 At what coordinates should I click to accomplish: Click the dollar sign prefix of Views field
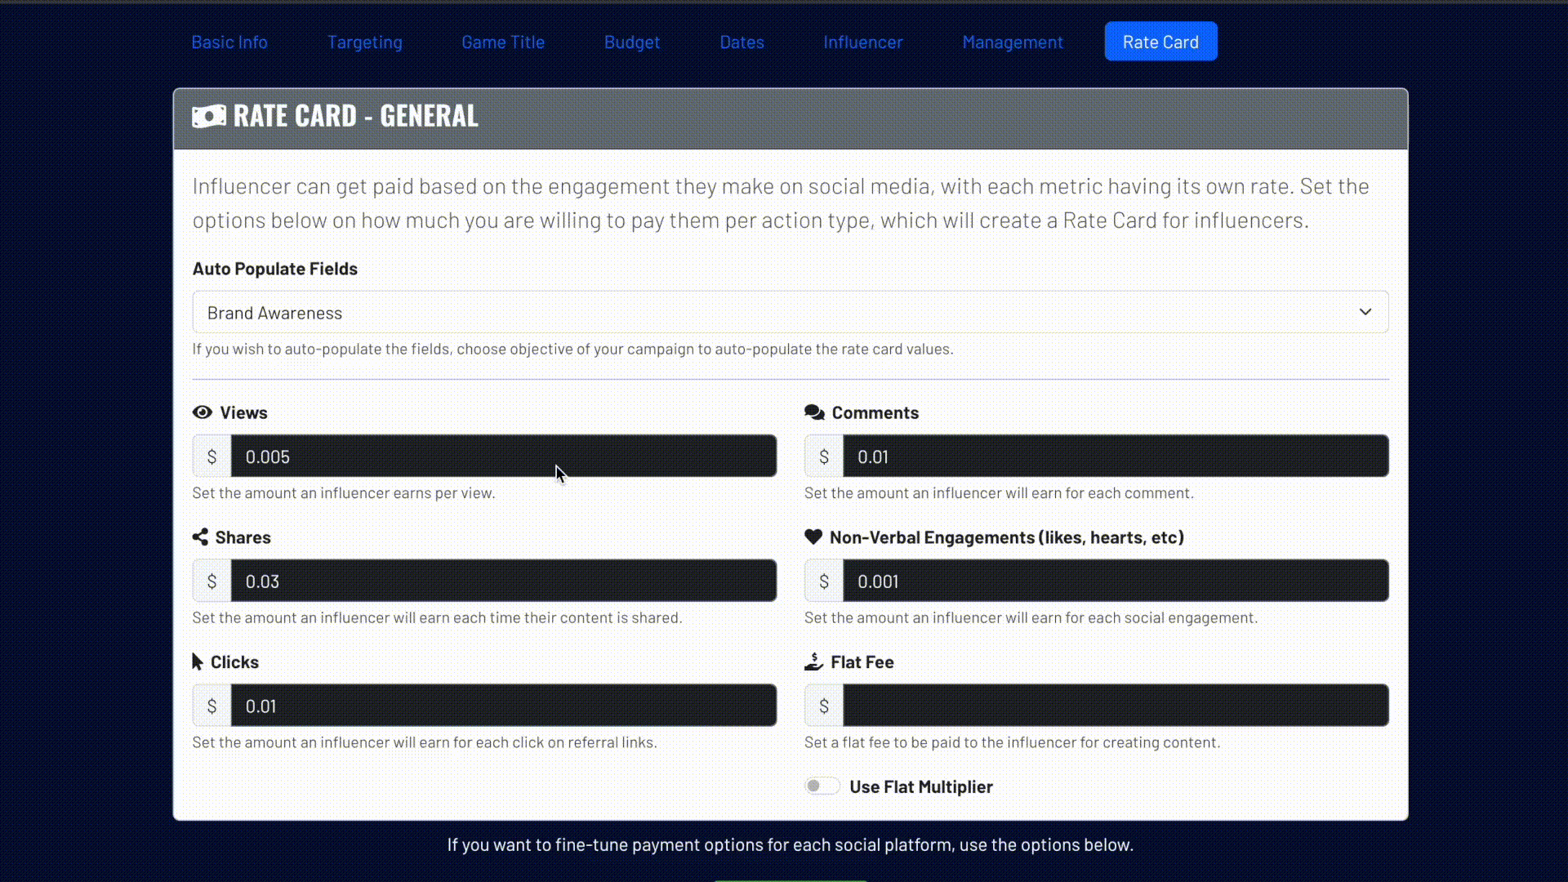click(212, 457)
